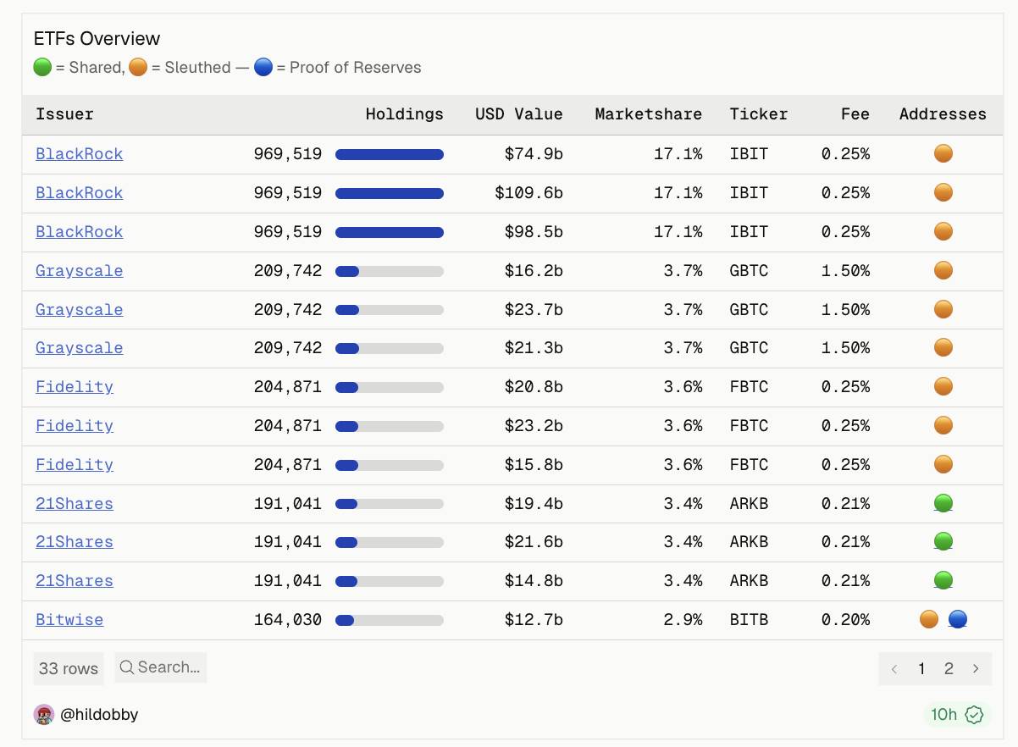Select the BITB ticker cell
Screen dimensions: 1018x747
point(749,620)
